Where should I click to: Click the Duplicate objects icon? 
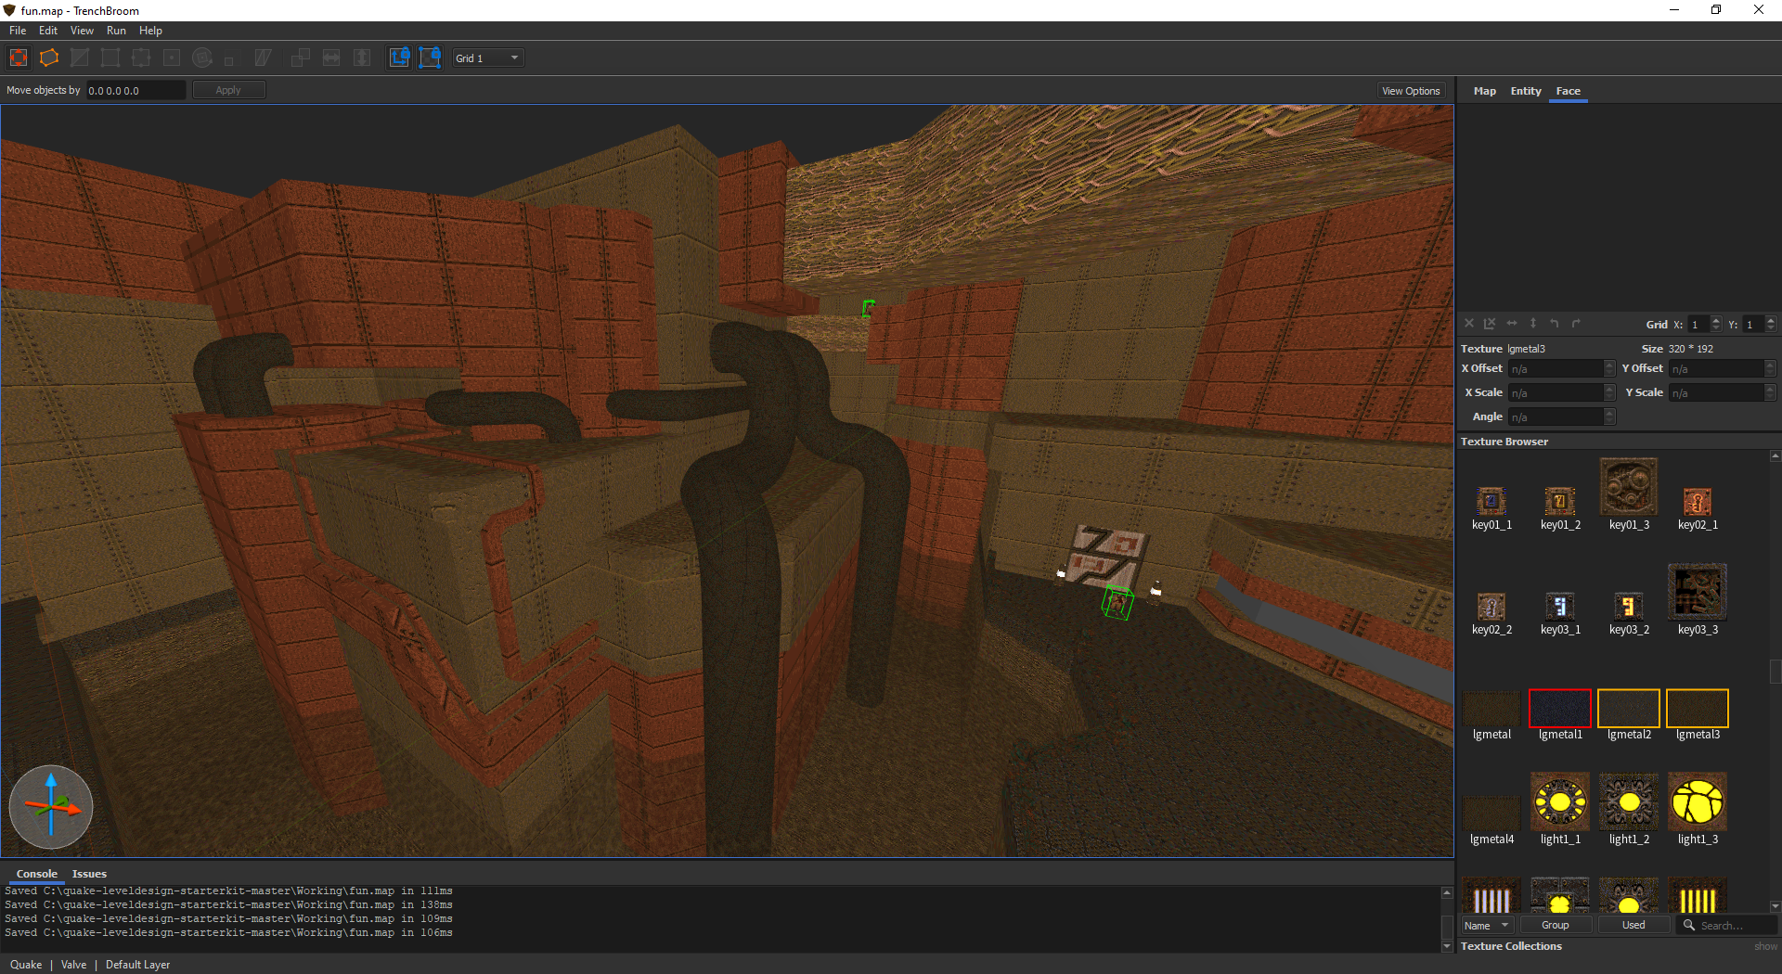pos(301,58)
